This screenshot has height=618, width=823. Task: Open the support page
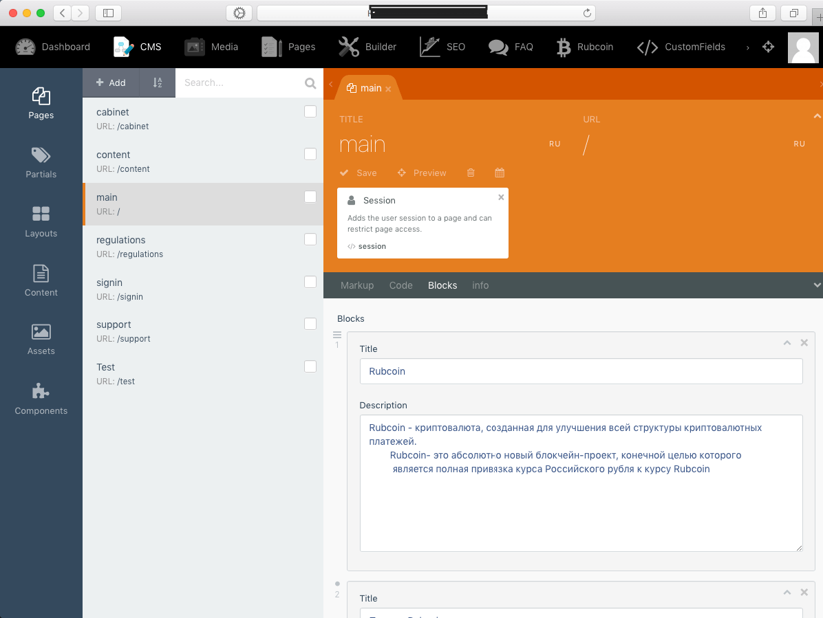(202, 331)
